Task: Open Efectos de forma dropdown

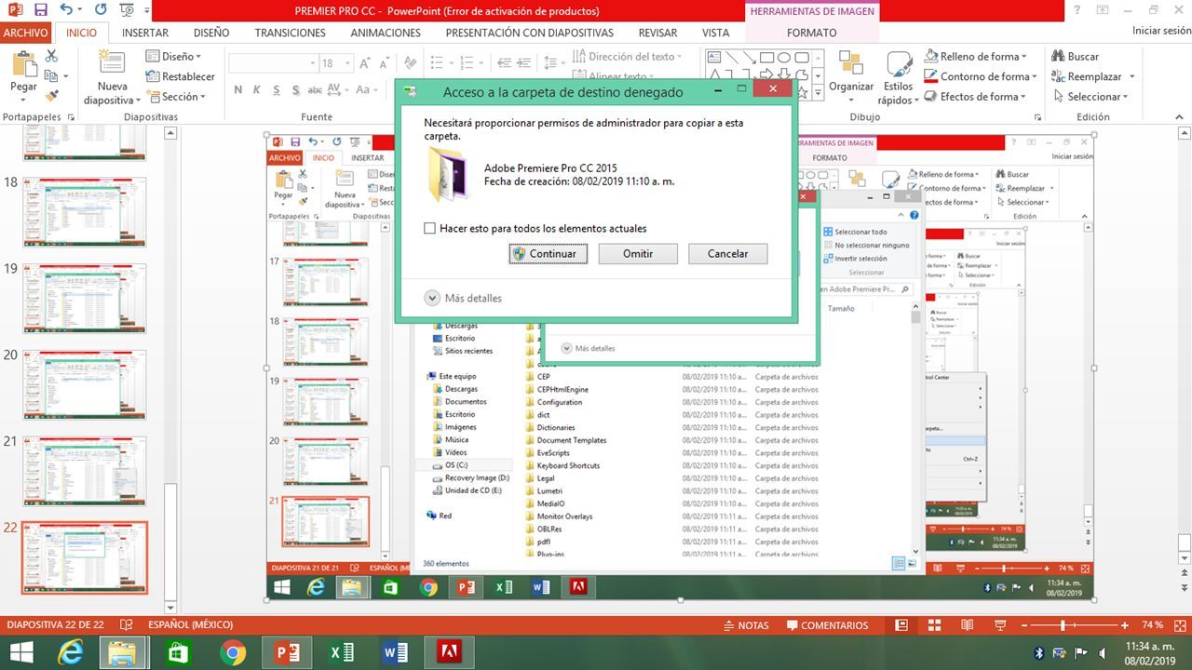Action: click(977, 96)
